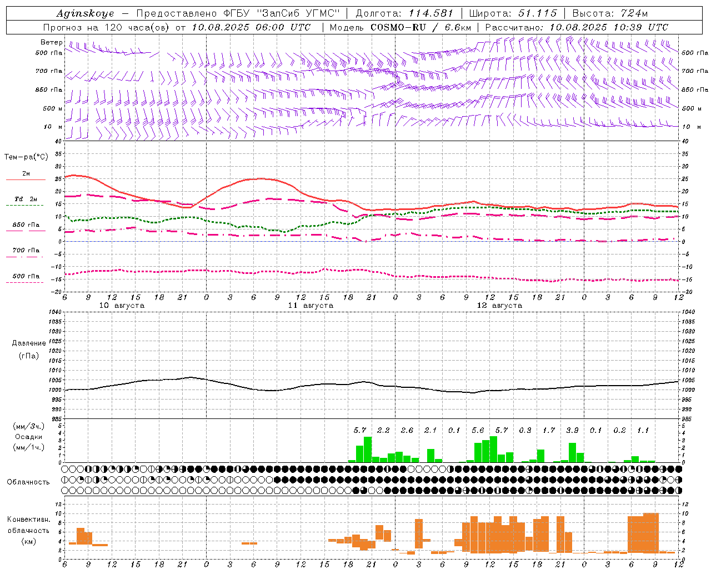This screenshot has width=711, height=569.
Task: Click the precipitation total 2.2
Action: click(x=383, y=431)
